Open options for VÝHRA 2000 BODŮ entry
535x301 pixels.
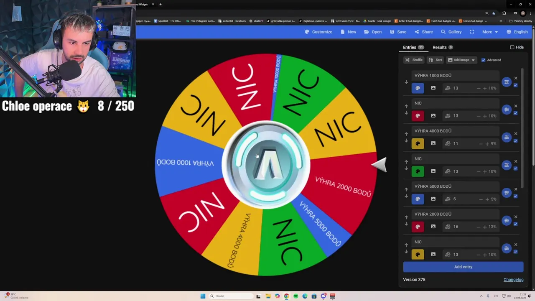[507, 220]
